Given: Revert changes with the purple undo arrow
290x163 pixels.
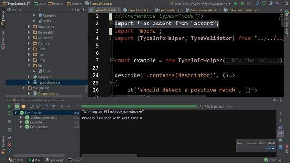Looking at the screenshot, I should pos(277,4).
